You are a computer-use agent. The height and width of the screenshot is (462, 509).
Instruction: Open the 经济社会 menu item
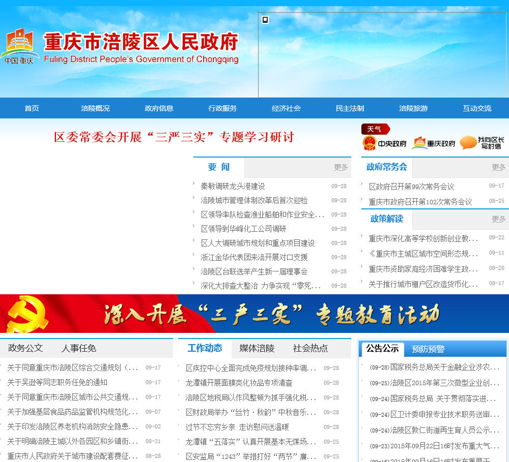[286, 108]
